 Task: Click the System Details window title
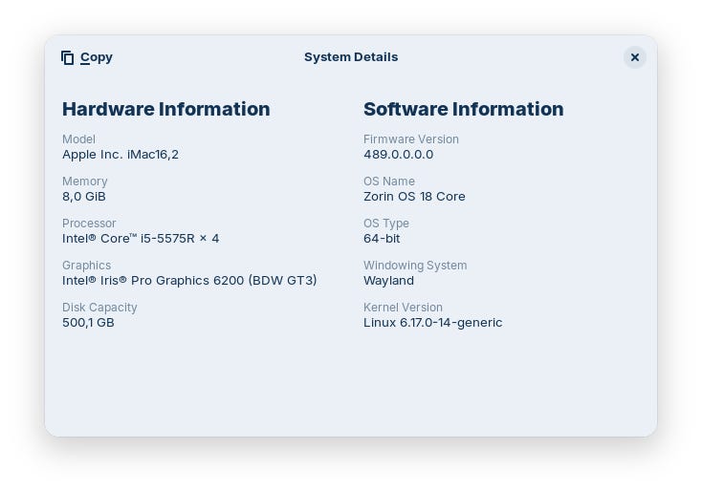point(351,57)
